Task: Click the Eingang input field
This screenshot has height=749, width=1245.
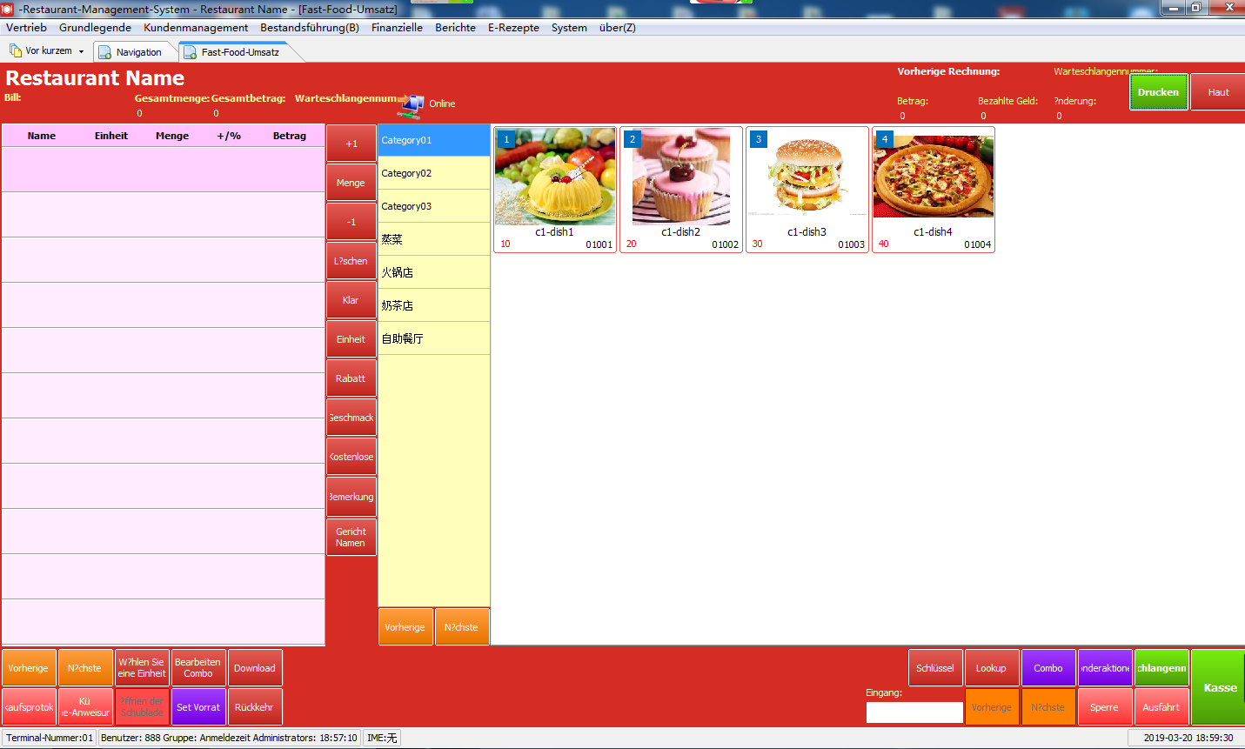Action: 914,712
